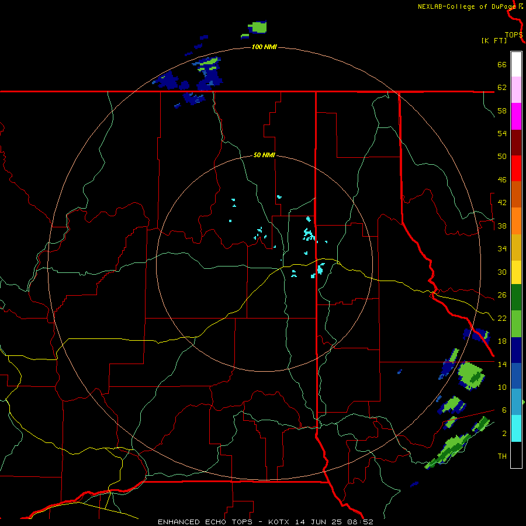526x526 pixels.
Task: Pick the light blue legend swatch
Action: pos(516,402)
